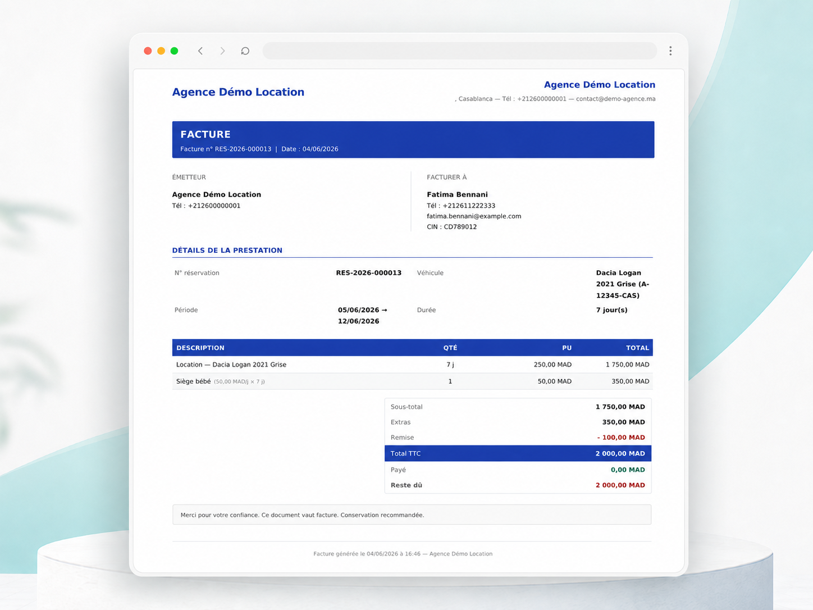Viewport: 813px width, 610px height.
Task: Click CIN : CD789012
Action: click(x=452, y=227)
